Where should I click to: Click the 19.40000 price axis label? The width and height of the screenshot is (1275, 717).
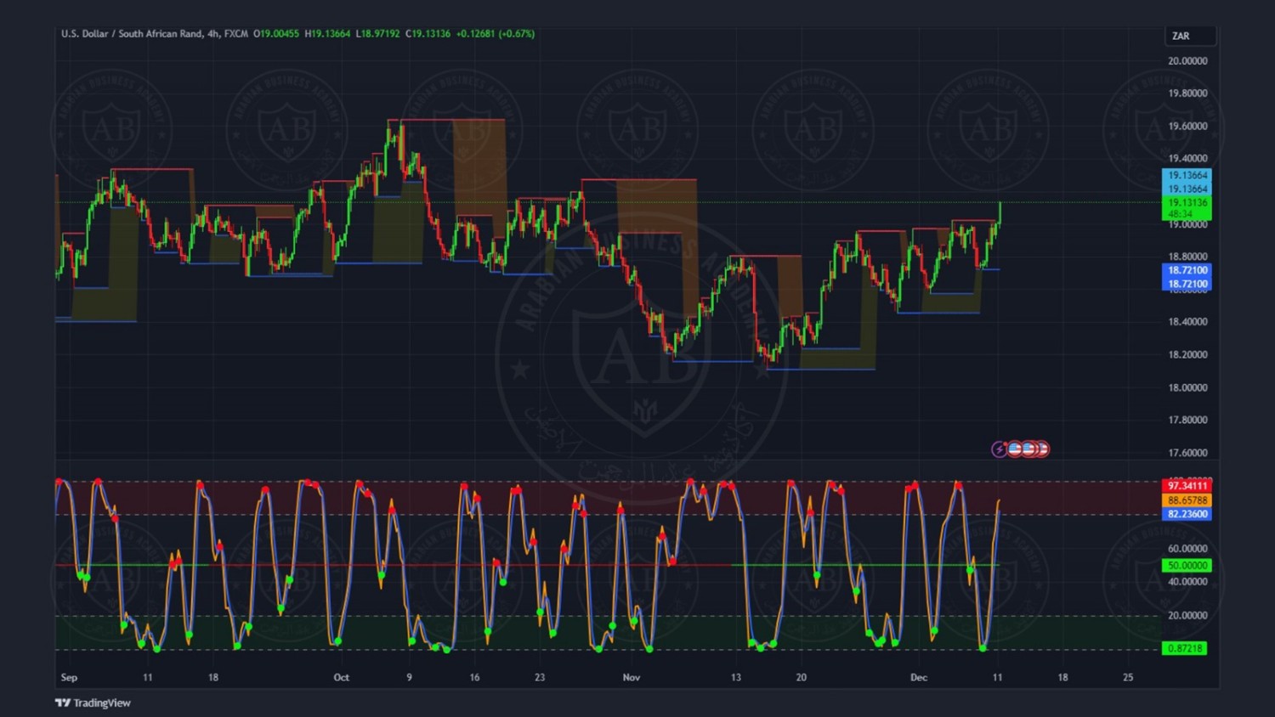click(1187, 158)
